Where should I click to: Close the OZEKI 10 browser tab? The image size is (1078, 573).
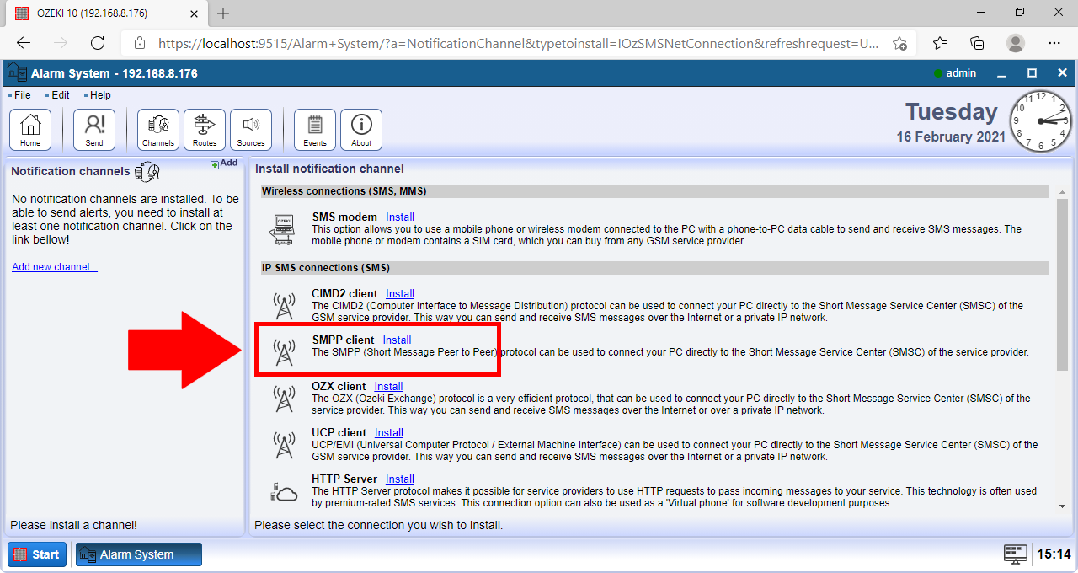pyautogui.click(x=193, y=13)
